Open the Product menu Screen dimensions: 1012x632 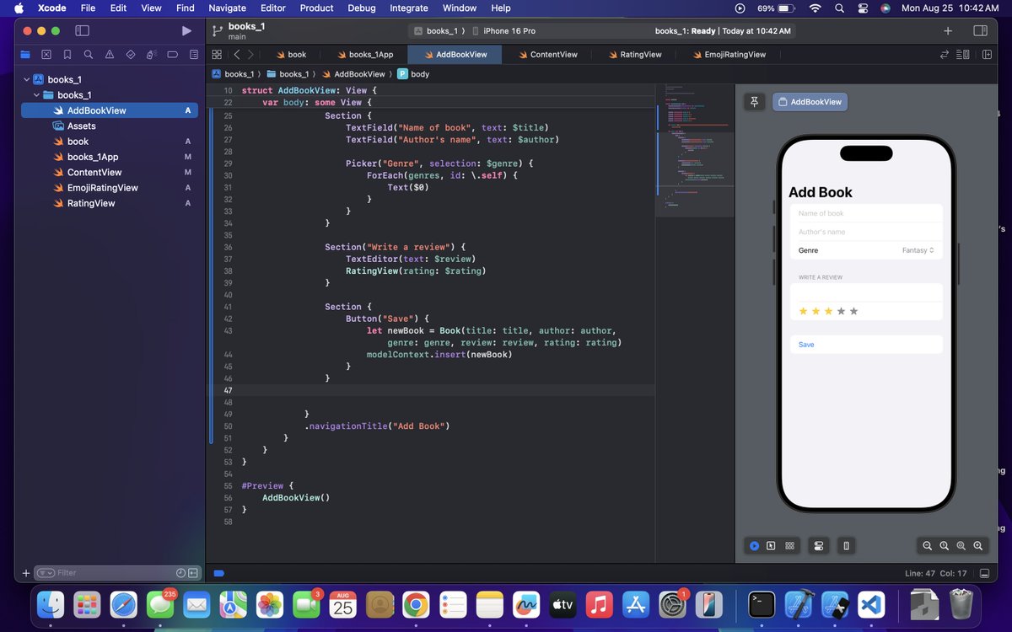coord(316,8)
